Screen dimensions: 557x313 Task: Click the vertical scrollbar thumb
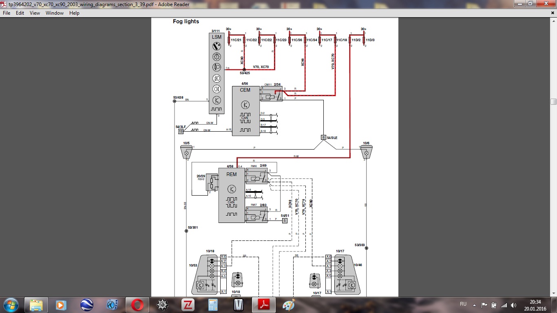tap(553, 101)
